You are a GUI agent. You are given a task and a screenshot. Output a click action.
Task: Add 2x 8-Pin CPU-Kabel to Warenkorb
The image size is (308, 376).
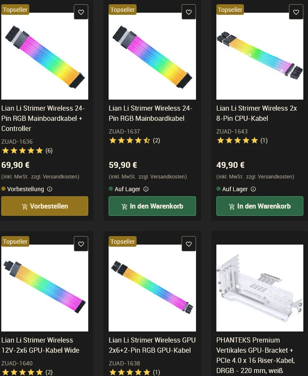point(260,206)
